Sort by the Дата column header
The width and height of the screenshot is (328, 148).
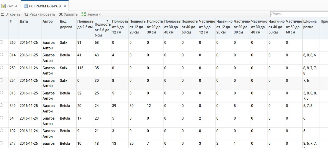point(30,28)
